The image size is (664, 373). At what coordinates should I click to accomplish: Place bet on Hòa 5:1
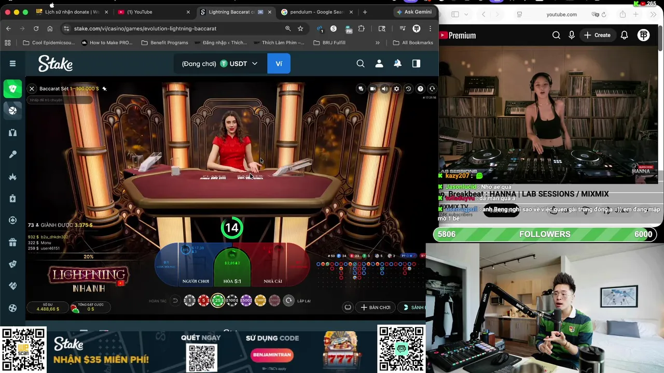pyautogui.click(x=232, y=267)
